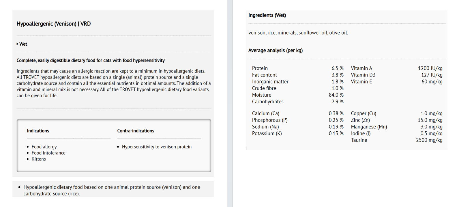Click the Crude fibre row label
459x207 pixels.
(x=264, y=88)
